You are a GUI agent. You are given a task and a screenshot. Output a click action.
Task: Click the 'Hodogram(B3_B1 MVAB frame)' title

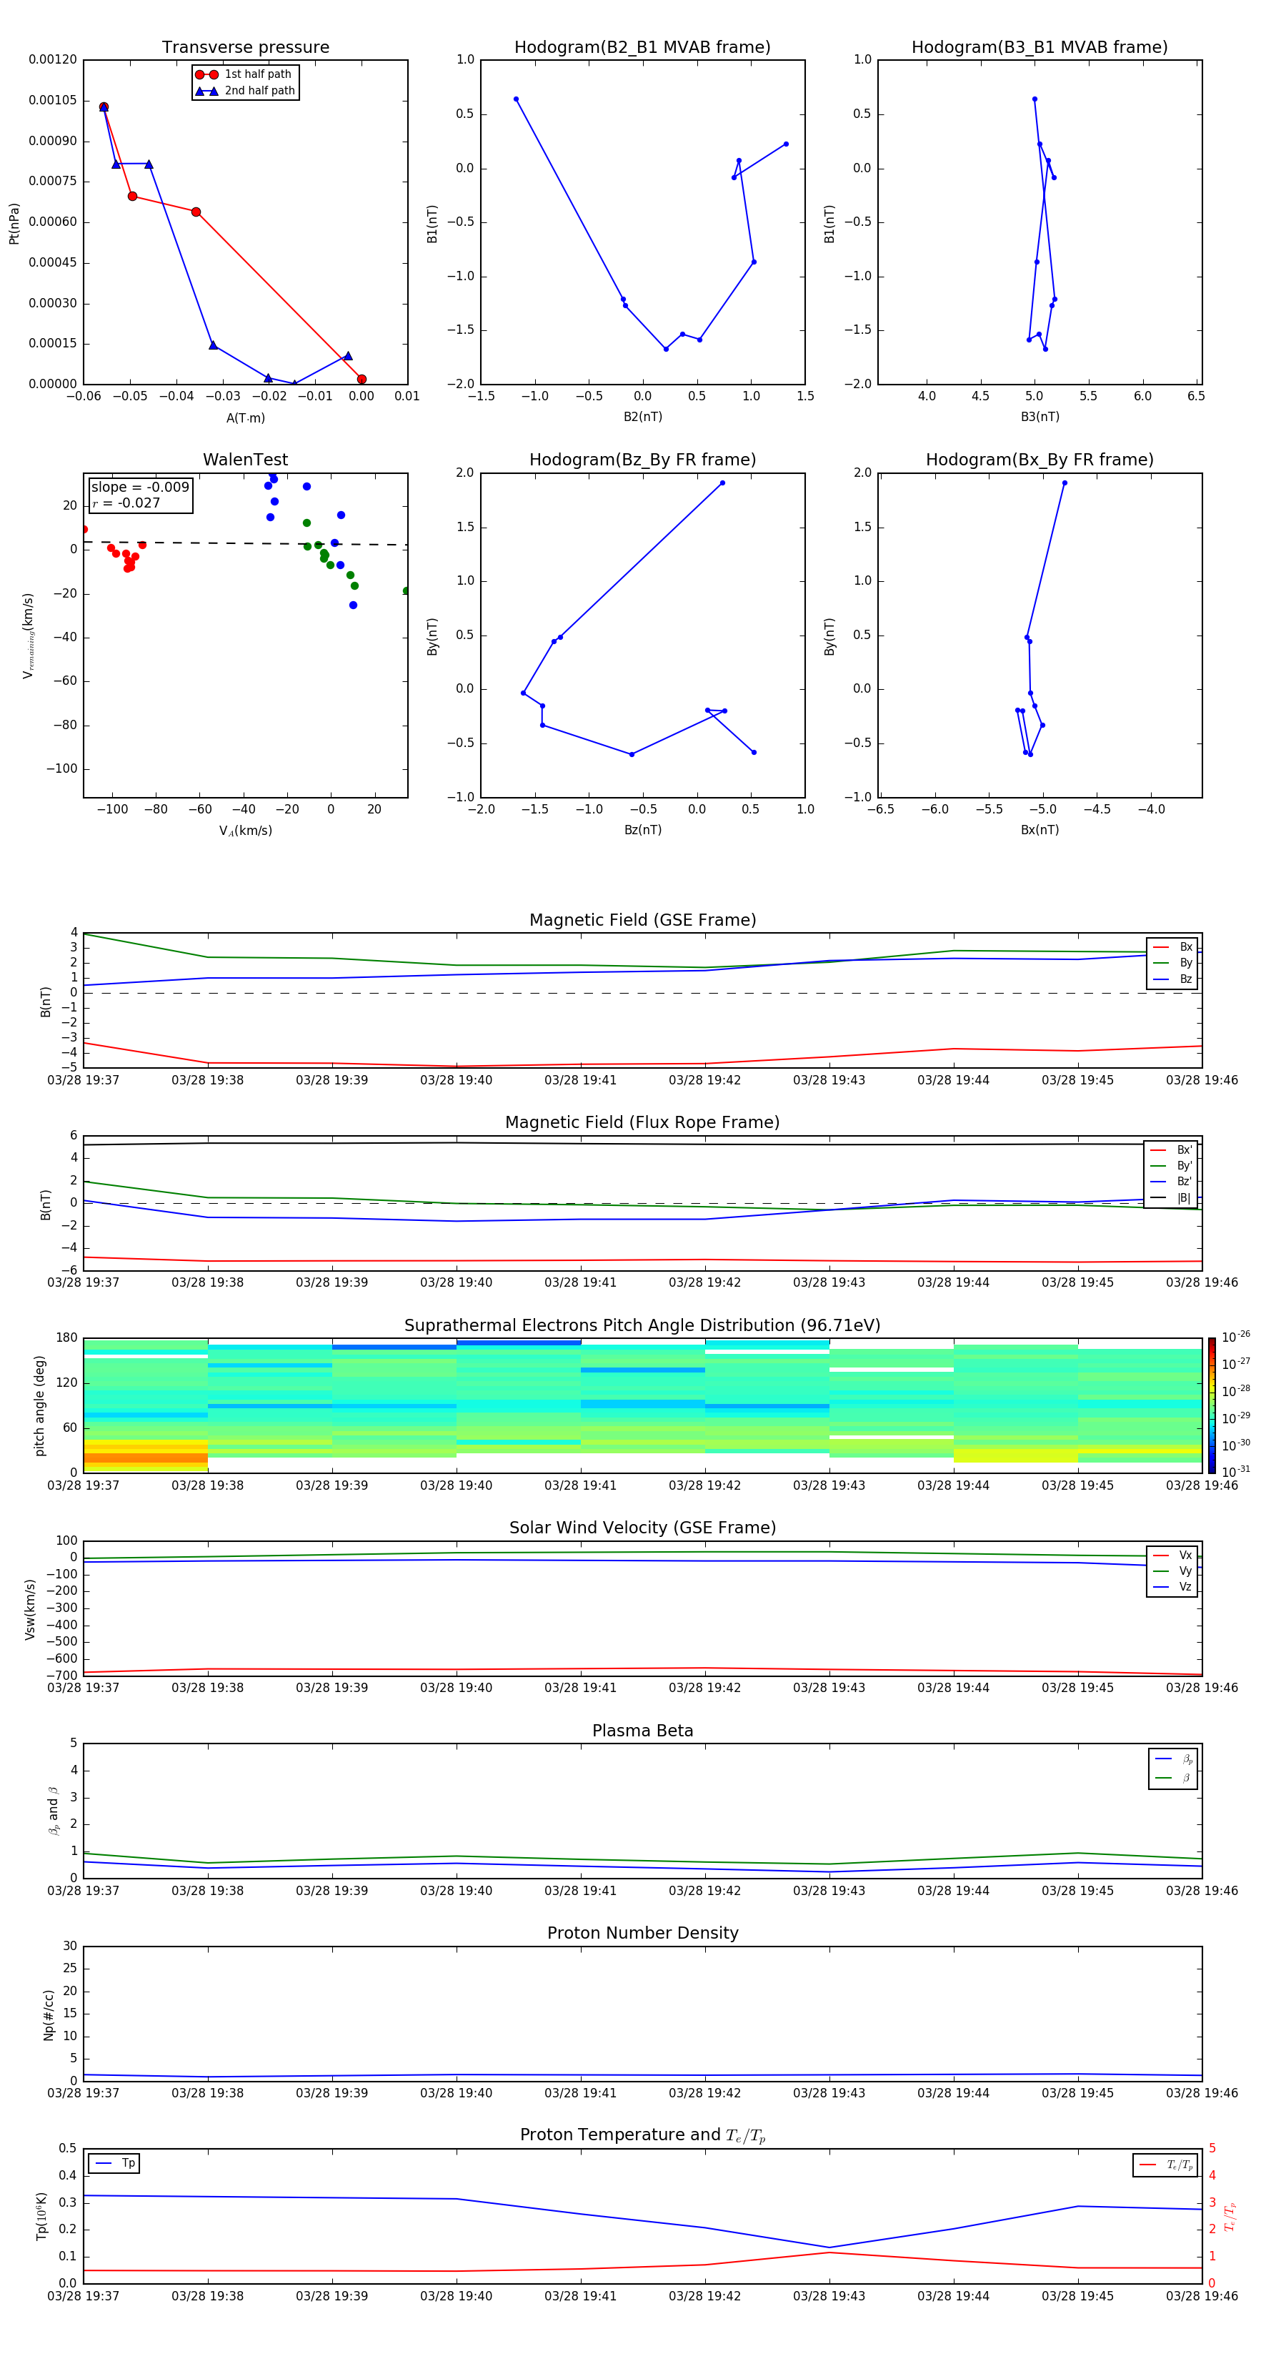click(1039, 46)
